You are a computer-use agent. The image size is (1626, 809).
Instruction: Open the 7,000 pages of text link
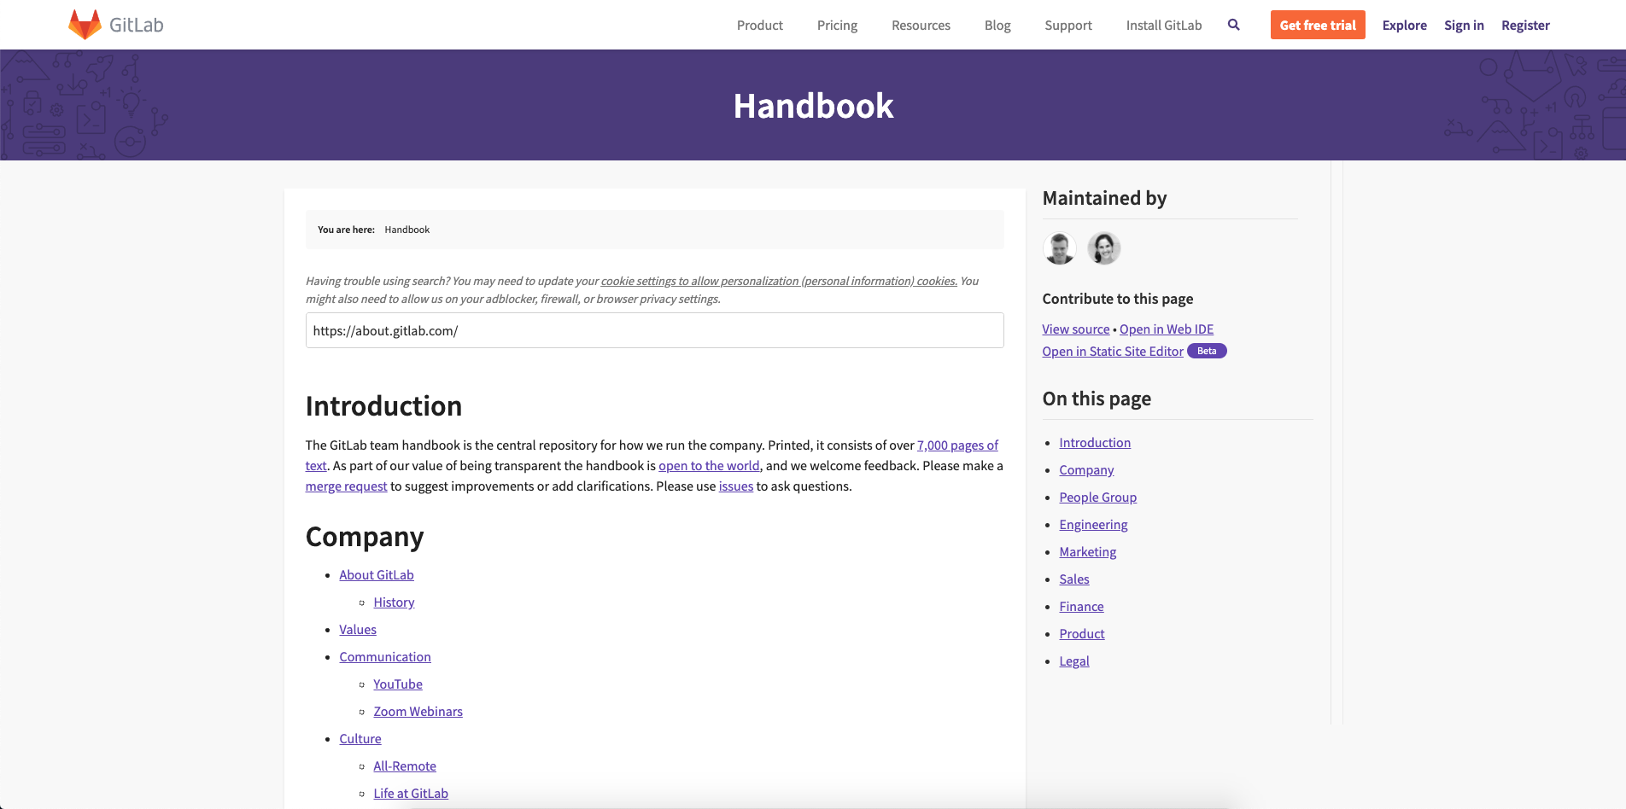[957, 445]
